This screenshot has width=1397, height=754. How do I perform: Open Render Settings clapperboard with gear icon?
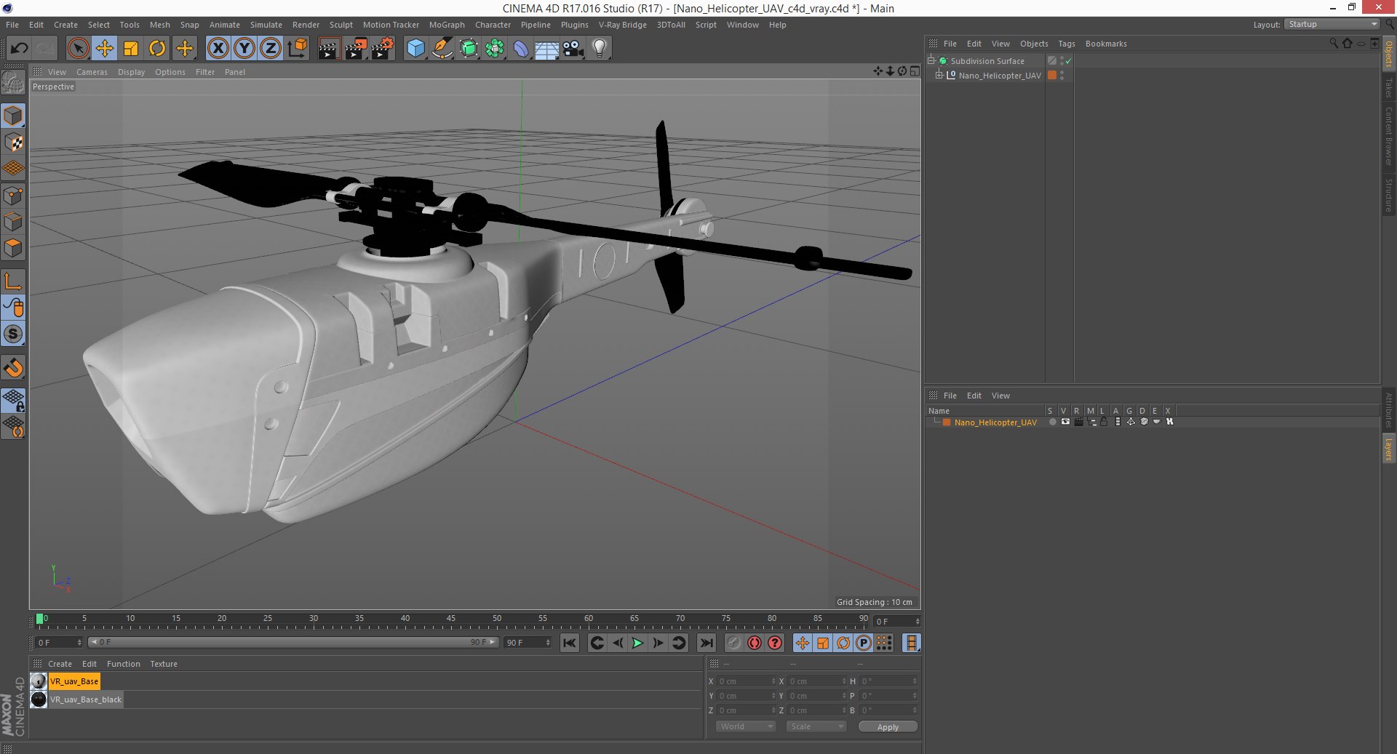click(x=383, y=49)
